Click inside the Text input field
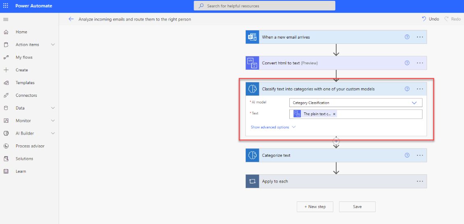Viewport: 464px width, 224px height. pyautogui.click(x=356, y=114)
